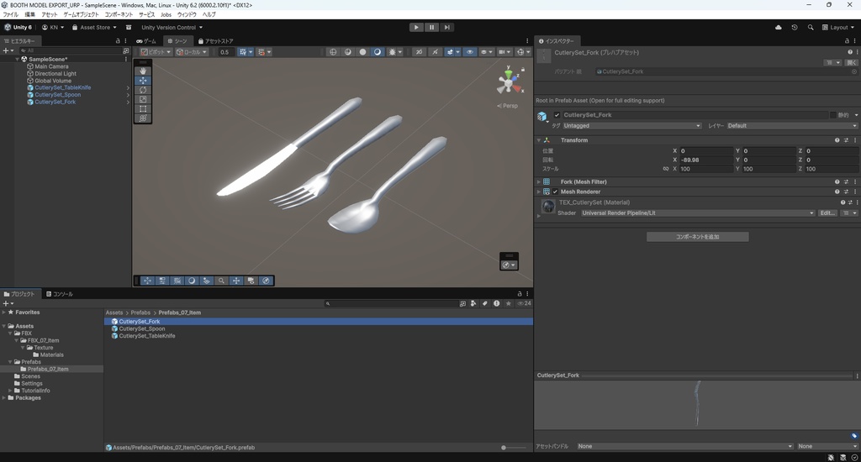This screenshot has height=462, width=861.
Task: Open the KN account dropdown
Action: tap(53, 28)
